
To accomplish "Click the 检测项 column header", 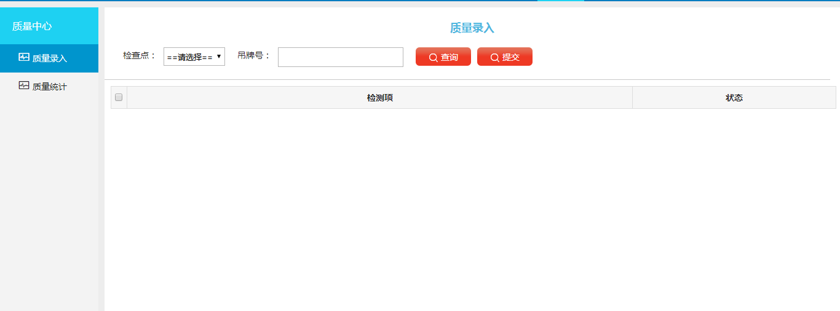I will click(380, 98).
